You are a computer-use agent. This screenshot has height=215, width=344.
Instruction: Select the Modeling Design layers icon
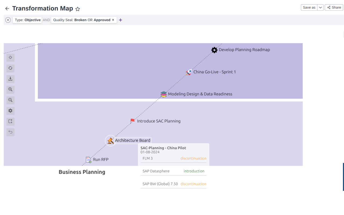pos(164,94)
